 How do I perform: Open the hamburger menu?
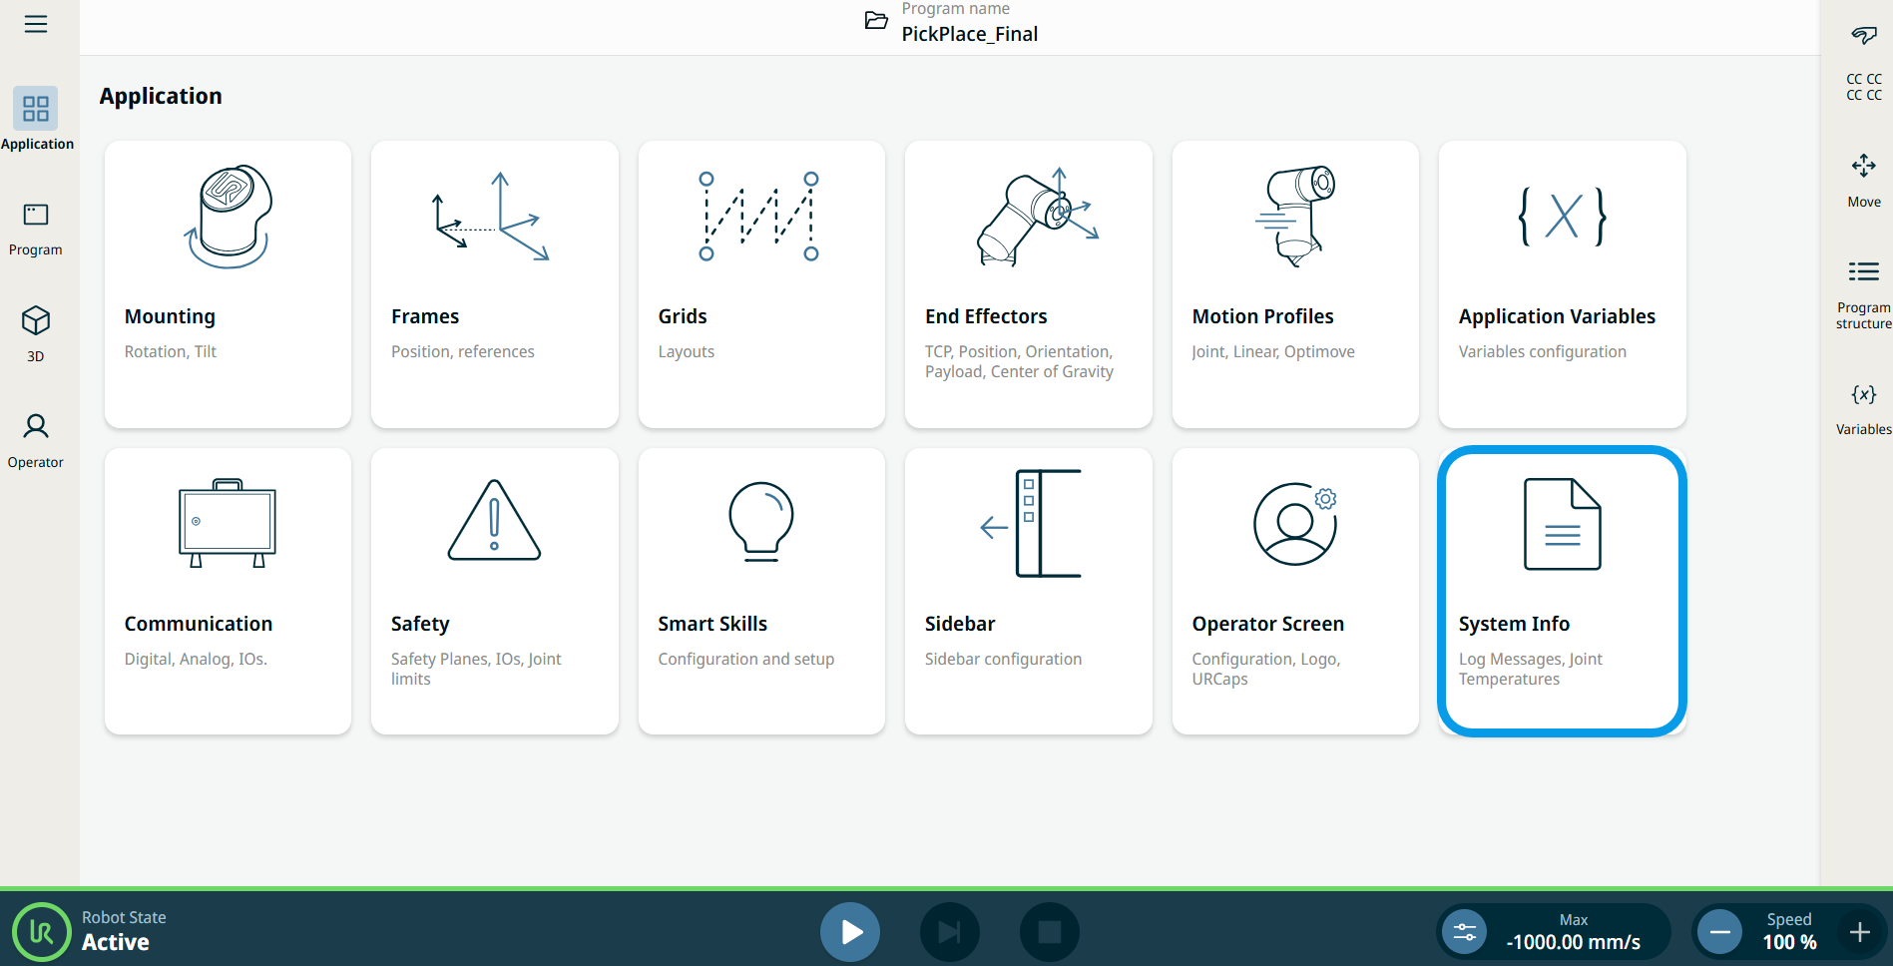pyautogui.click(x=36, y=24)
